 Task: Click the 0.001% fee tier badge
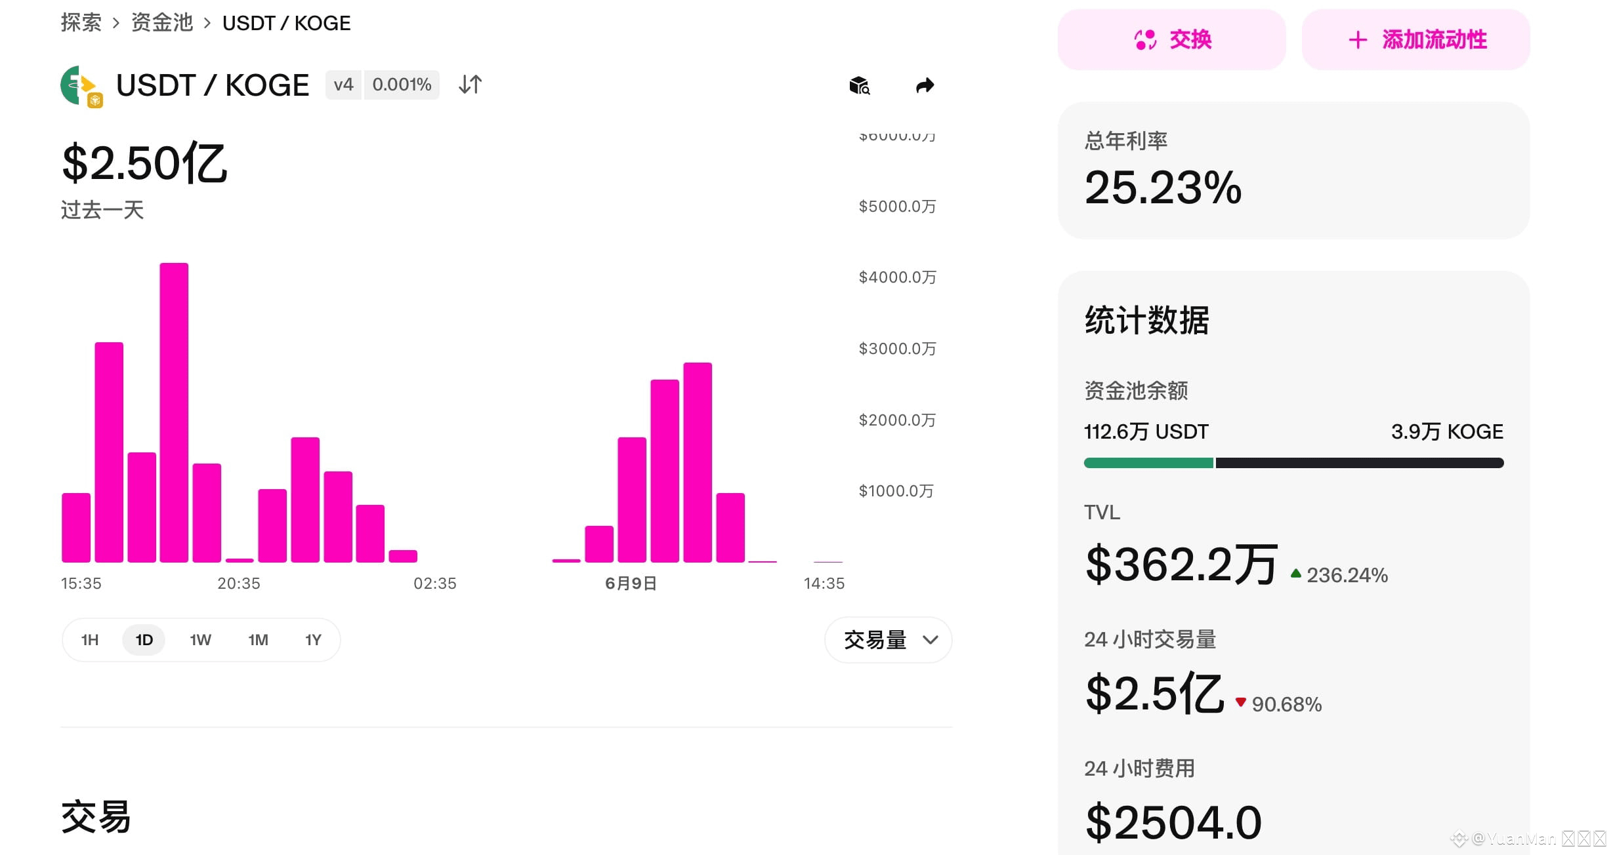(402, 85)
